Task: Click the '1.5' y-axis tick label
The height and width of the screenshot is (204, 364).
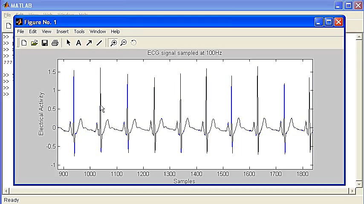Action: pos(52,72)
